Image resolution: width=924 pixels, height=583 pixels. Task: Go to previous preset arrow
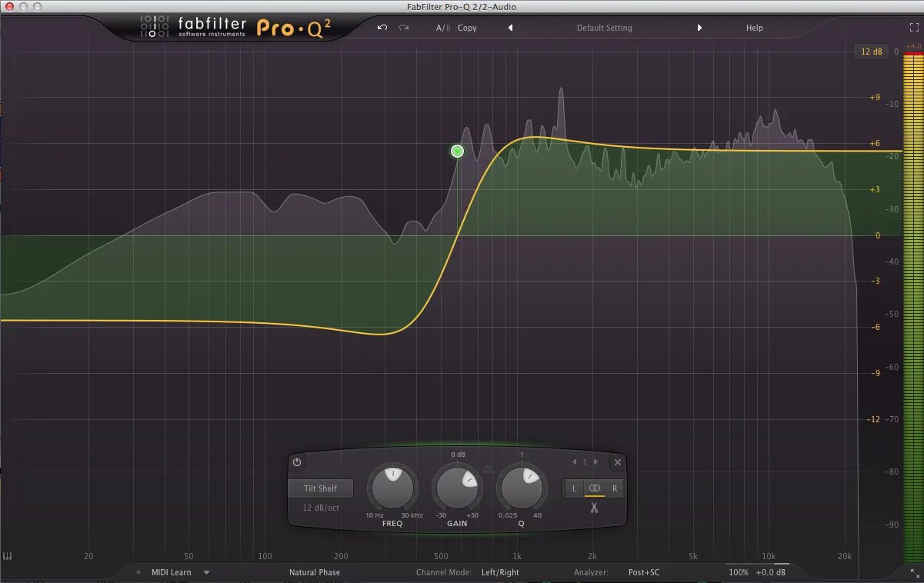click(510, 28)
